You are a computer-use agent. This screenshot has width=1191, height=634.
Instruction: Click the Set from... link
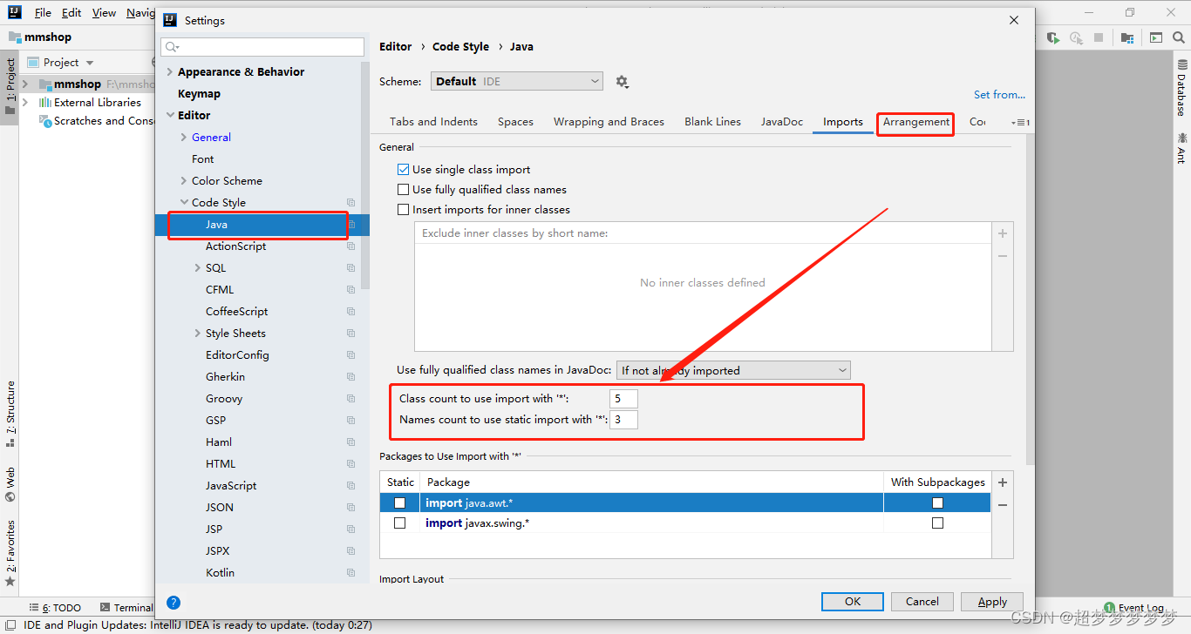pyautogui.click(x=999, y=95)
